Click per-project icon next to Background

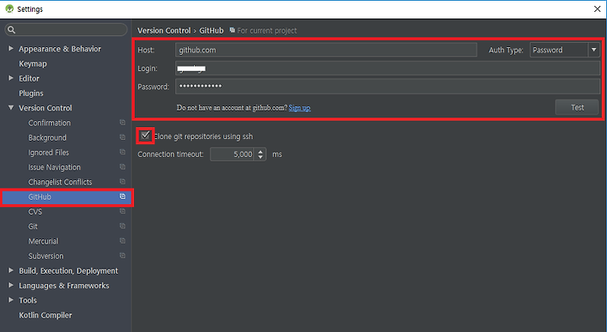click(x=122, y=137)
